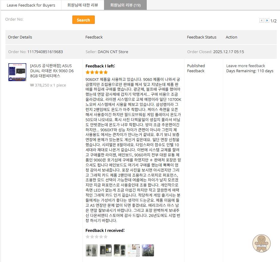Image resolution: width=280 pixels, height=262 pixels.
Task: Click the next page arrow in pagination
Action: (x=267, y=21)
